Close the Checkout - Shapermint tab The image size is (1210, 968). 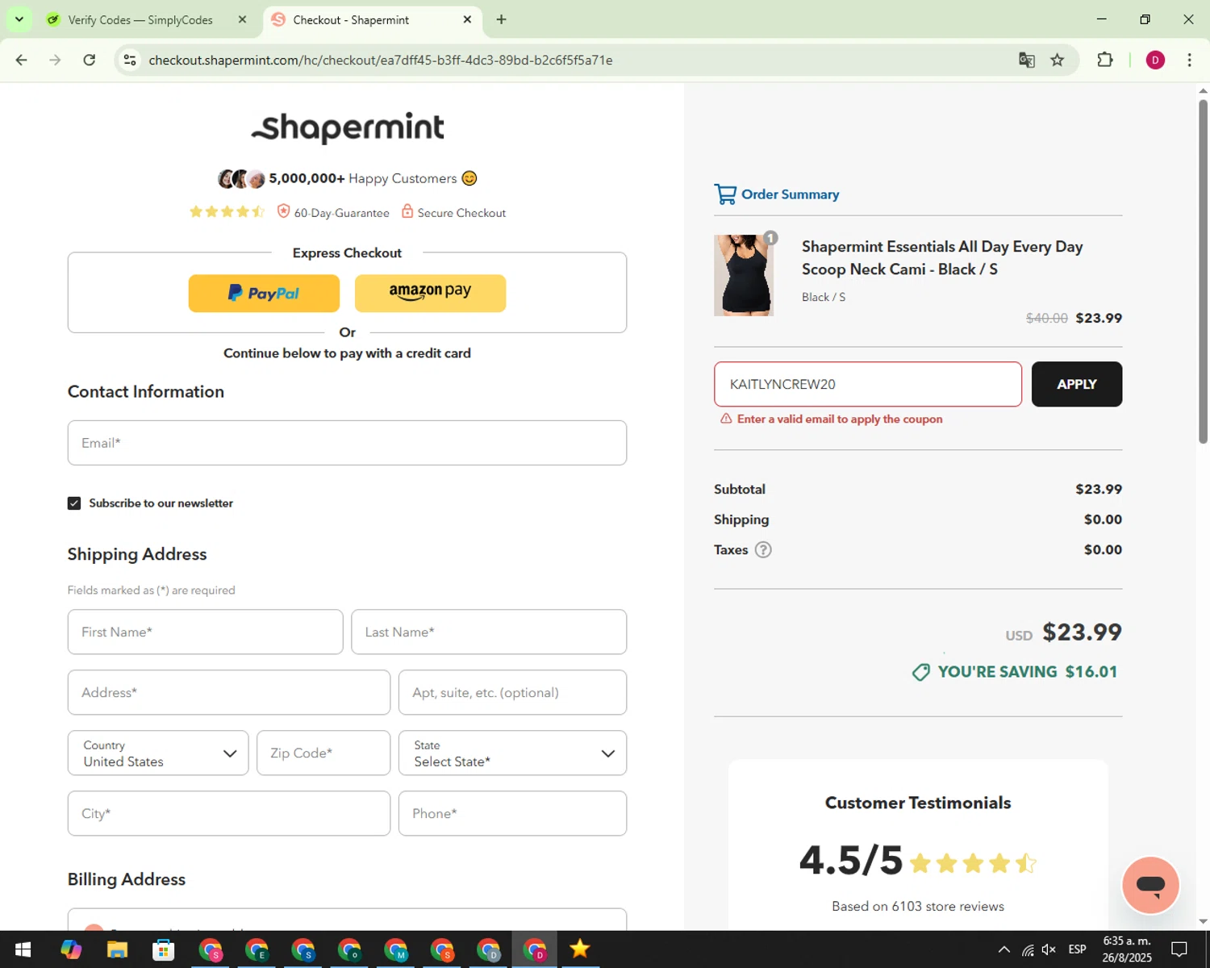point(467,19)
